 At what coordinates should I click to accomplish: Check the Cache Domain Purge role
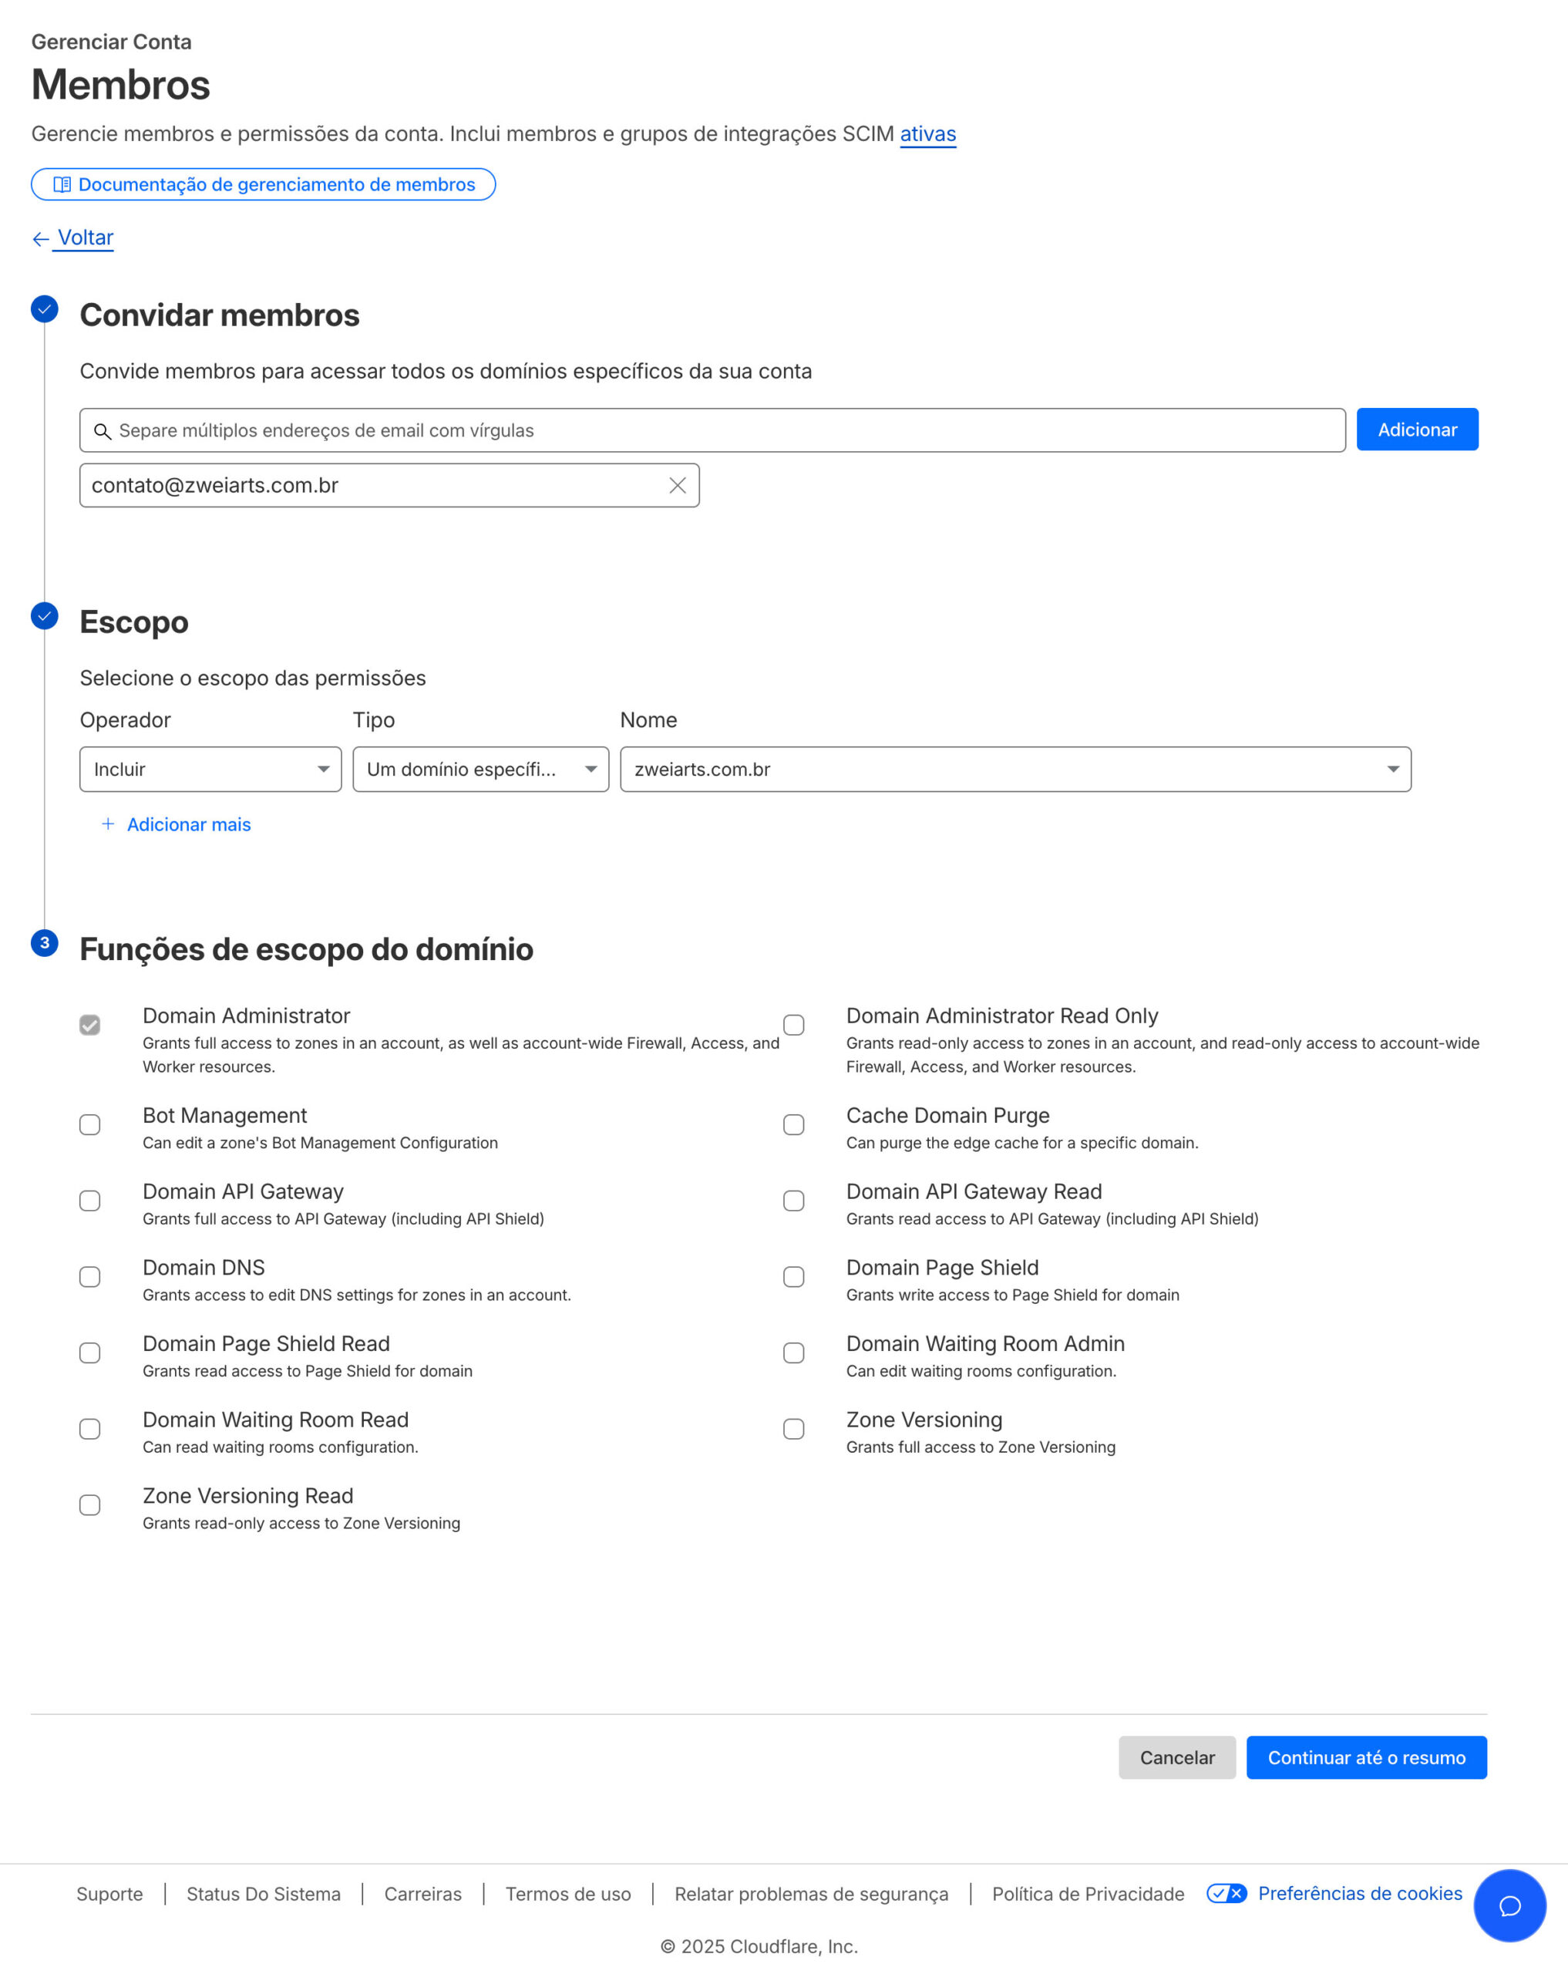tap(793, 1124)
